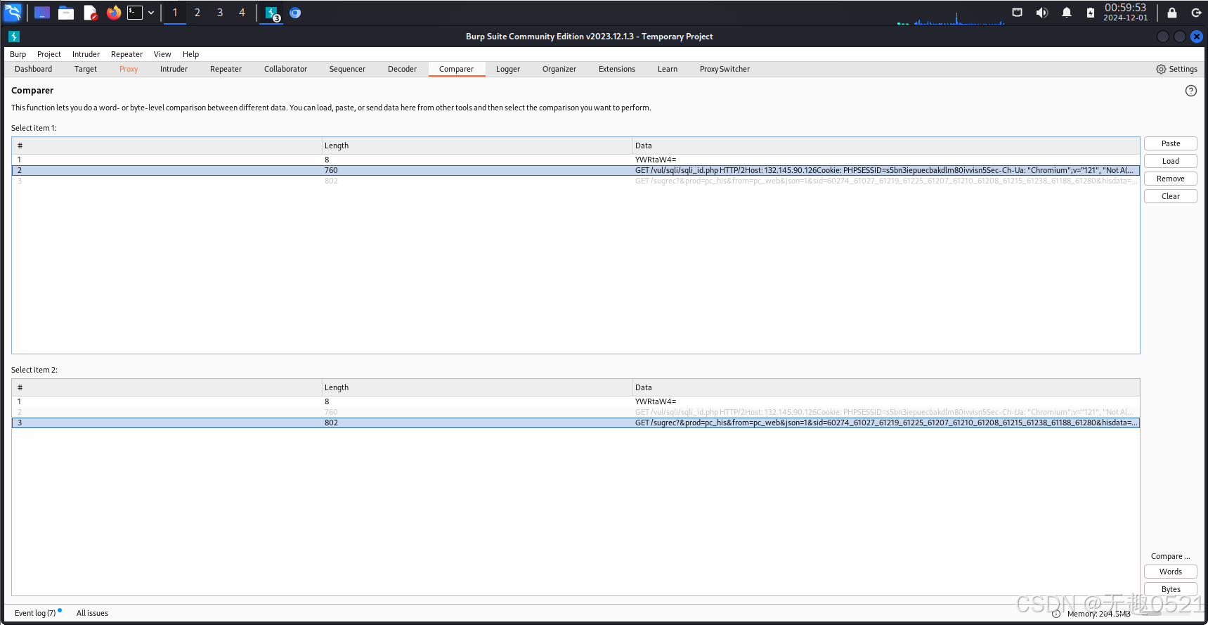Viewport: 1208px width, 625px height.
Task: Expand the terminal dropdown arrow
Action: pyautogui.click(x=151, y=13)
